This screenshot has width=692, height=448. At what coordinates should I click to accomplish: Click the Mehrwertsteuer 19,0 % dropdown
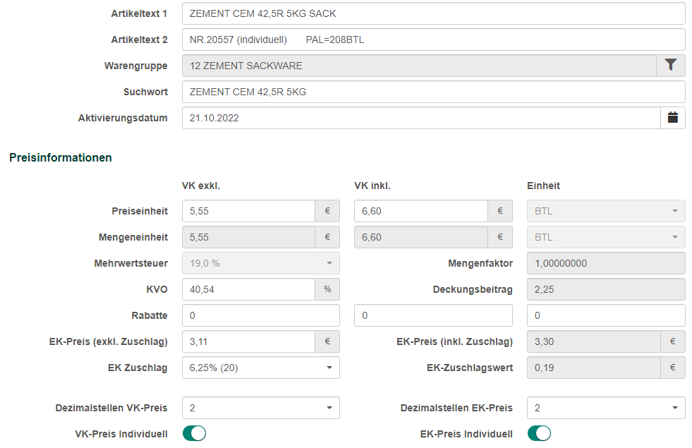coord(260,263)
